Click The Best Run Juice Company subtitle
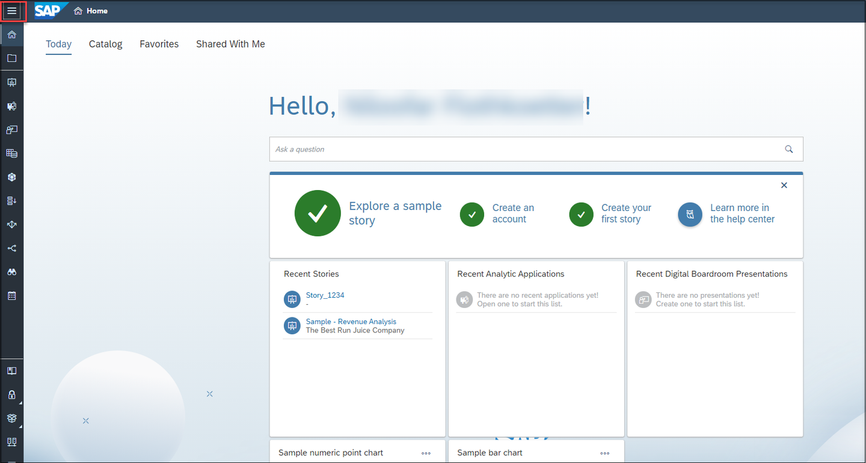Screen dimensions: 866x463 (355, 330)
